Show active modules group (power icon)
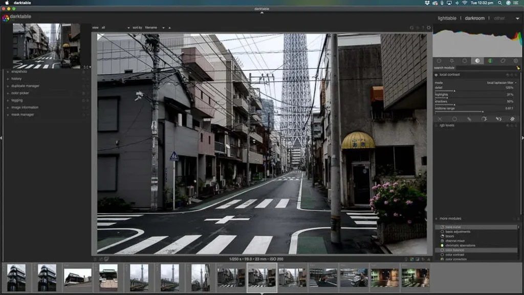524x295 pixels. pyautogui.click(x=439, y=60)
